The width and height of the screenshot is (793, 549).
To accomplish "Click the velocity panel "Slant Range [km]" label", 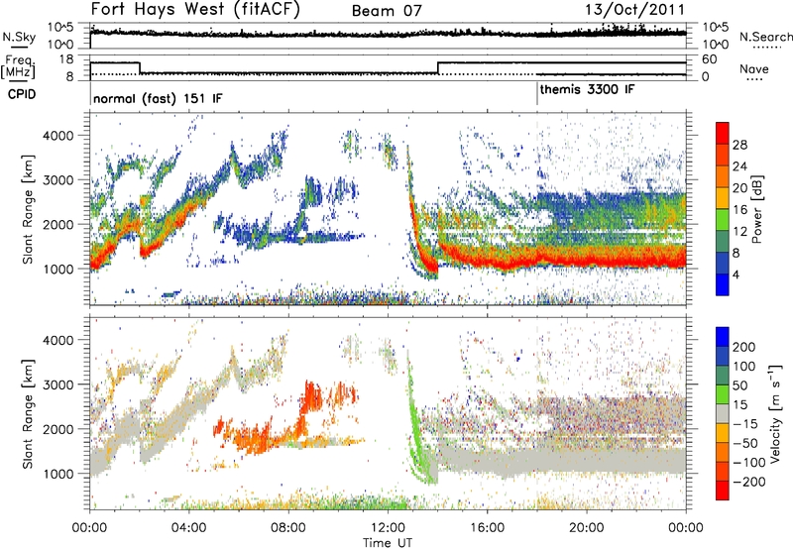I will click(x=28, y=414).
